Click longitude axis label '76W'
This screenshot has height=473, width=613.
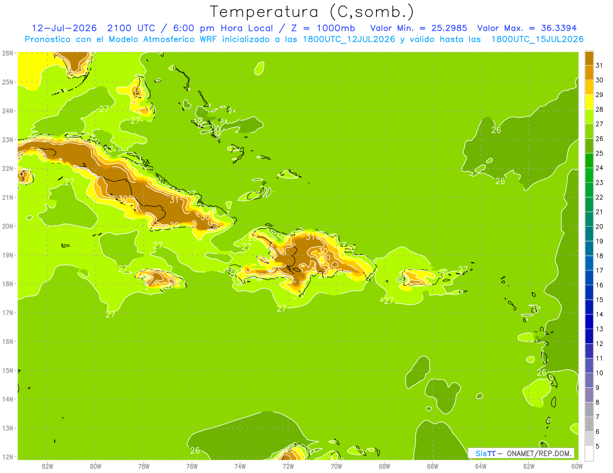[x=192, y=466]
